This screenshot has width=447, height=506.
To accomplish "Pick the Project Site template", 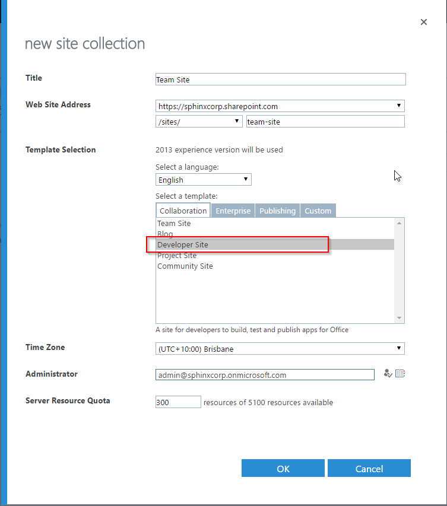I will pos(275,255).
